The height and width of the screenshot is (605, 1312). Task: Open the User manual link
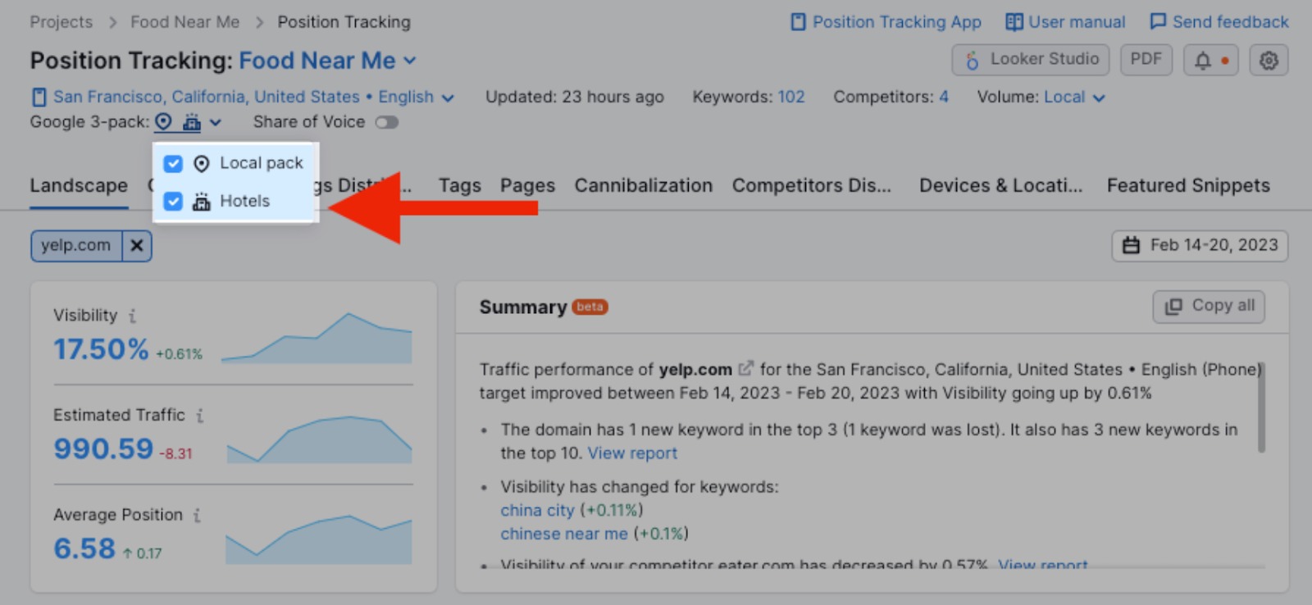click(1065, 22)
